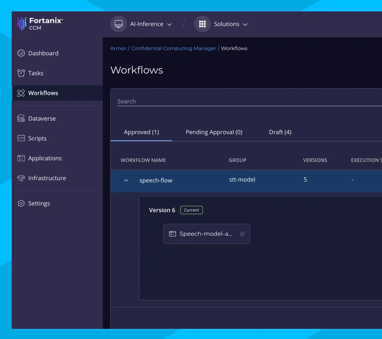The height and width of the screenshot is (339, 382).
Task: Click the Dataverse database icon
Action: pyautogui.click(x=21, y=118)
